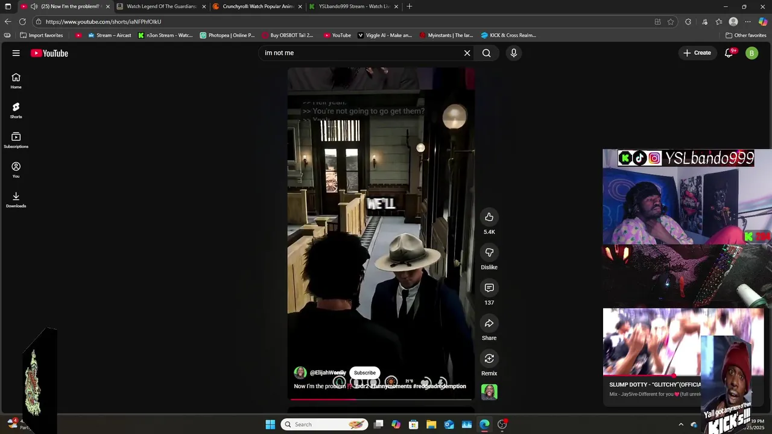Open the n3on Stream bookmark

(165, 35)
